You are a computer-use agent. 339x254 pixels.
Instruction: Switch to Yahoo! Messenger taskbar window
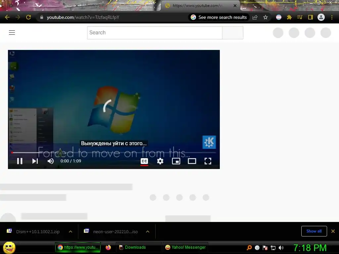click(x=185, y=247)
